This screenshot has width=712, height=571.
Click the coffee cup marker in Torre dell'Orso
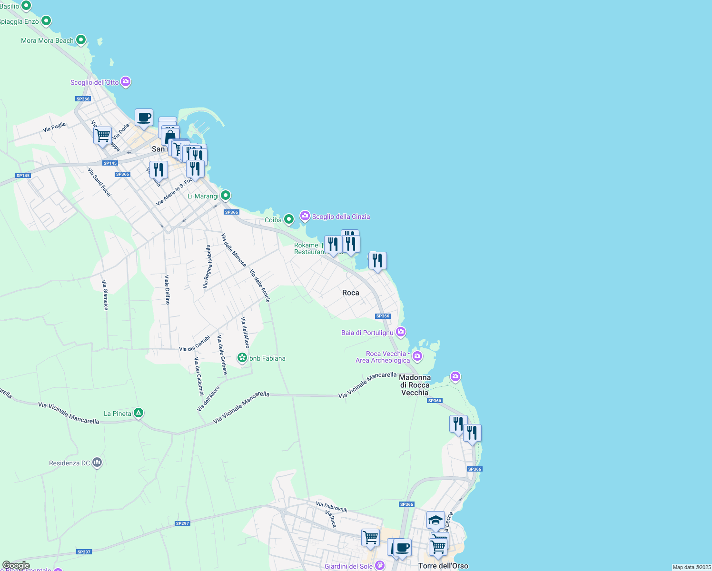pos(403,548)
